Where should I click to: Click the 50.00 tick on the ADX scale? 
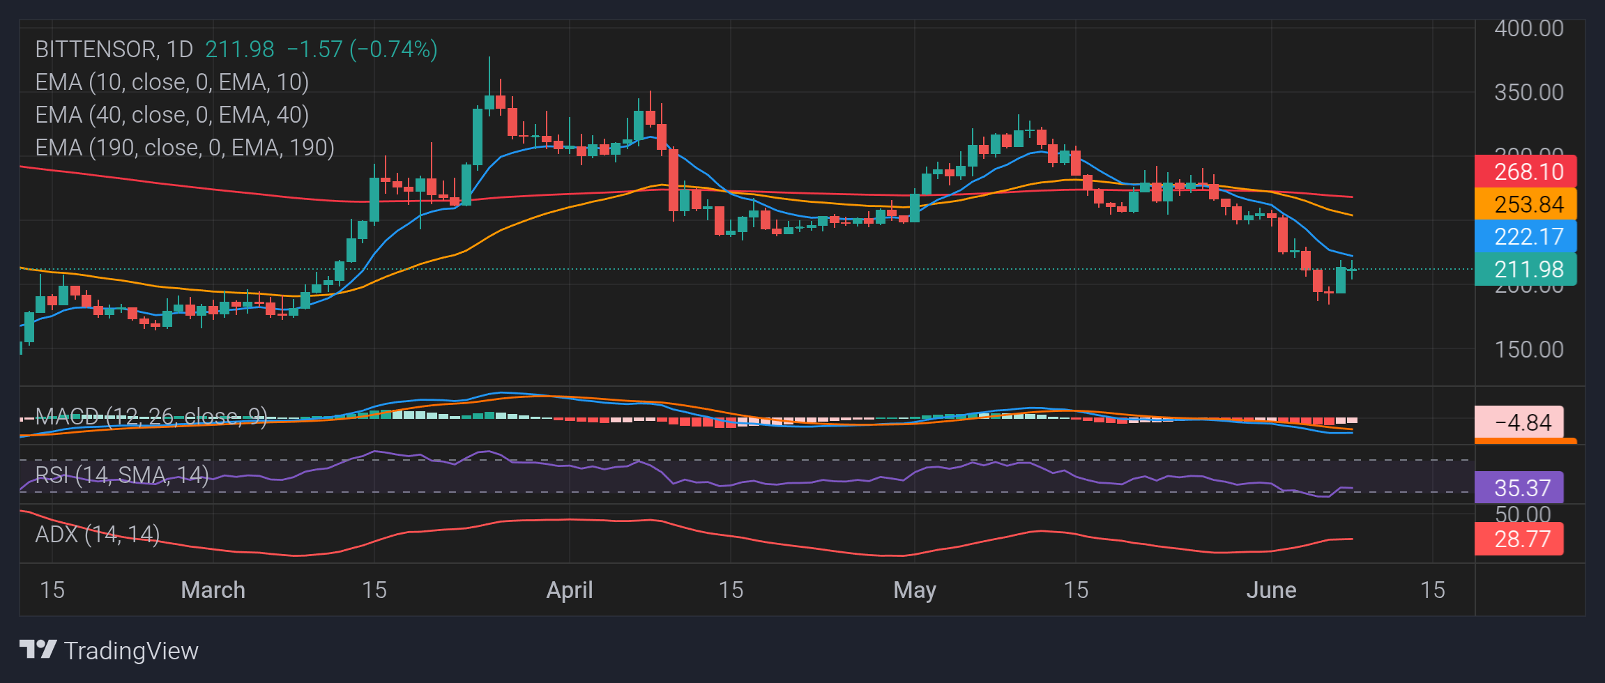coord(1523,514)
